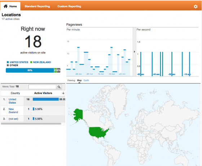This screenshot has width=202, height=166.
Task: Click the 89% blue bar segment
Action: click(x=30, y=70)
